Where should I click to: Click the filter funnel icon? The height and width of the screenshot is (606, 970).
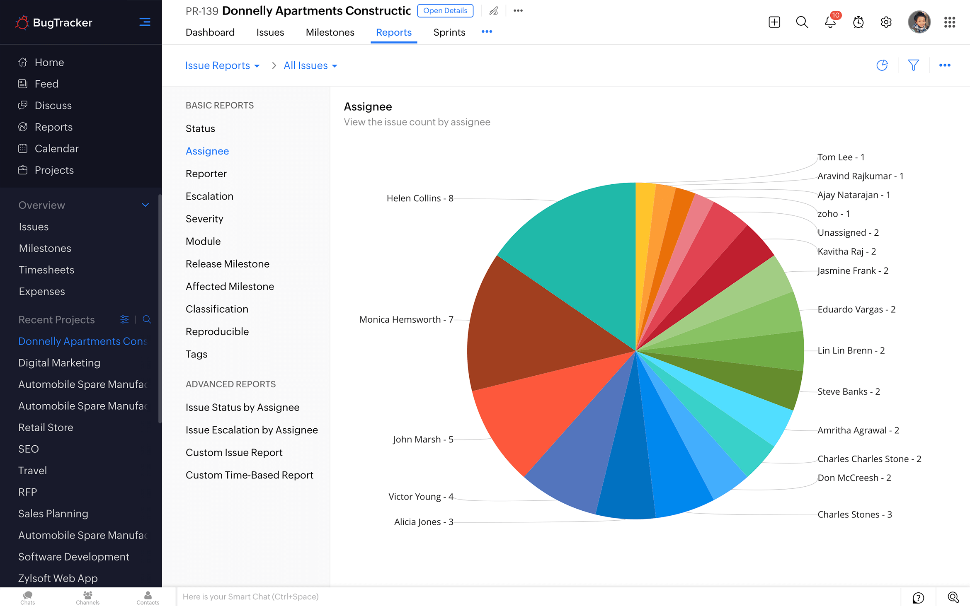913,65
